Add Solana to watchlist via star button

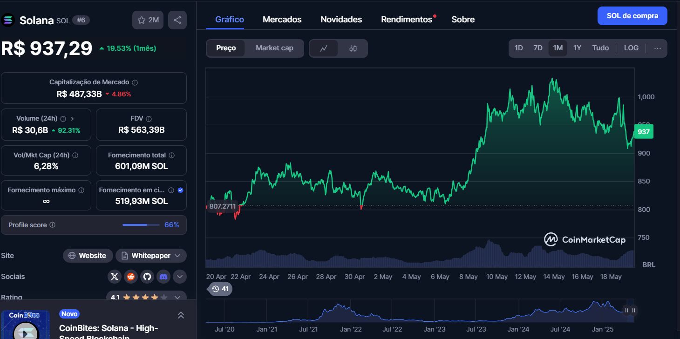pos(148,20)
